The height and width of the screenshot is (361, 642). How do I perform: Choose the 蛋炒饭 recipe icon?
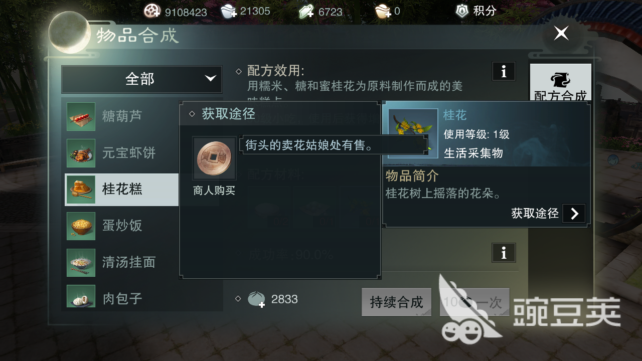81,226
